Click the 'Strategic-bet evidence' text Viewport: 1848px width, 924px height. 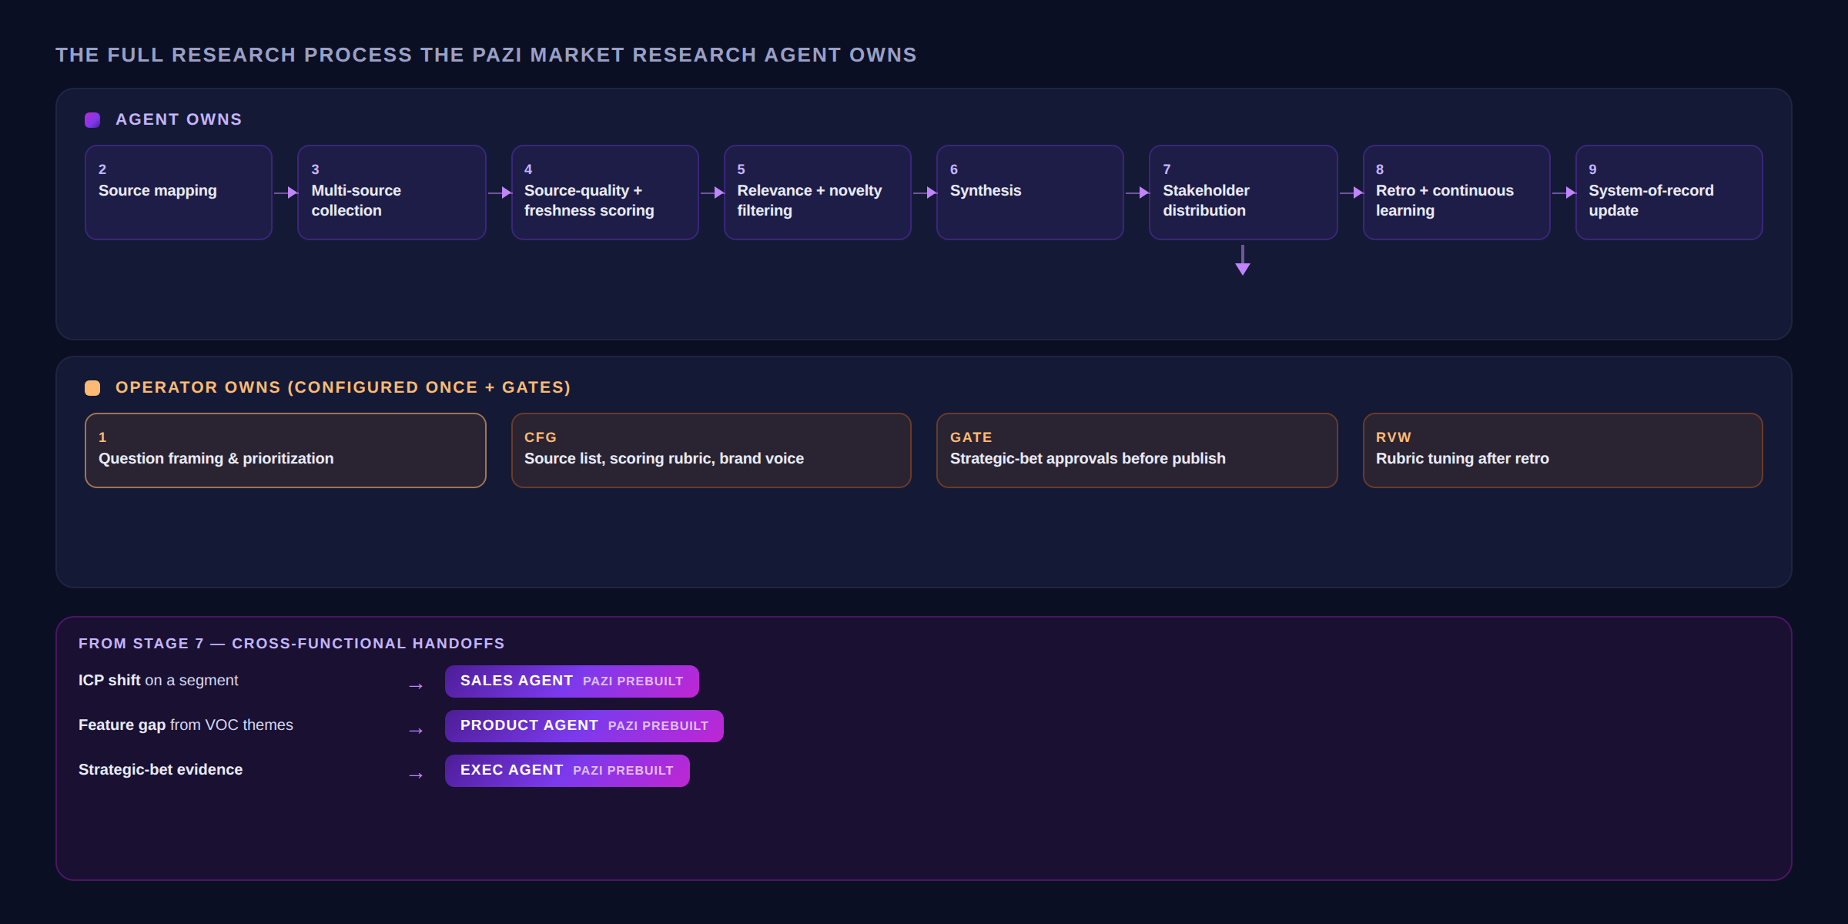click(x=161, y=770)
